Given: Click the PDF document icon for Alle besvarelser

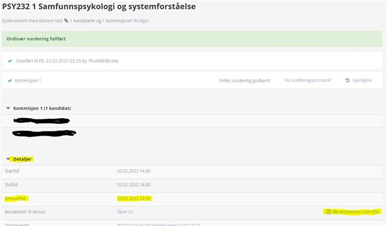Looking at the screenshot, I should pos(328,212).
